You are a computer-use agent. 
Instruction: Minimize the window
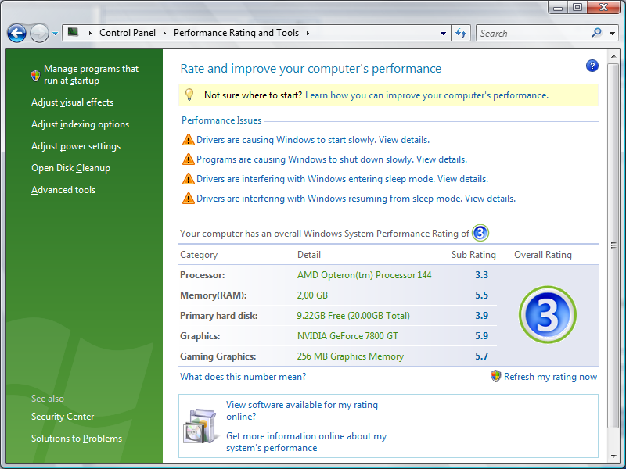(x=558, y=7)
